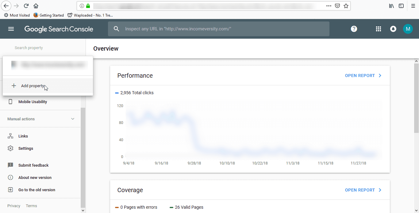Viewport: 419px width, 213px height.
Task: Click the plus icon beside Add property
Action: click(x=13, y=86)
